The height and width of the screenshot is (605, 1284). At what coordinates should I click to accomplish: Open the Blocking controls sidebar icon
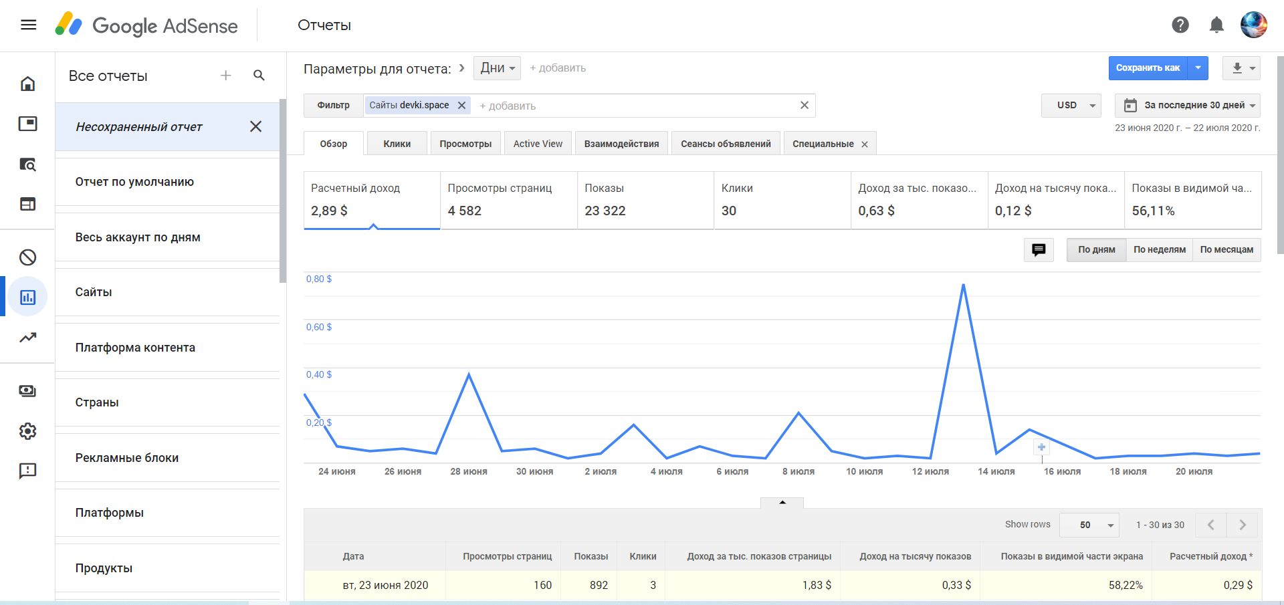27,257
